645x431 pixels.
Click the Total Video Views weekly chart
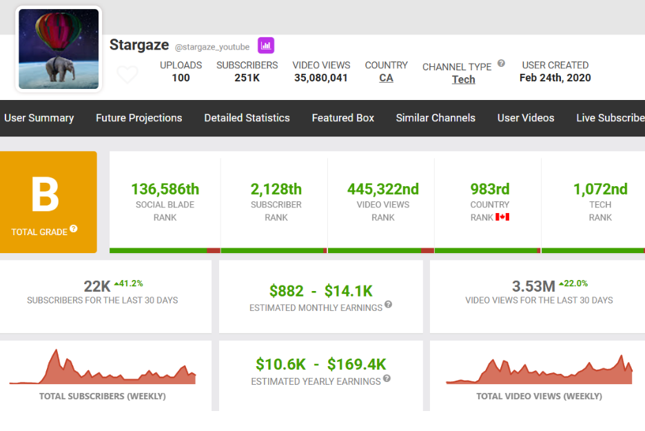pos(539,370)
